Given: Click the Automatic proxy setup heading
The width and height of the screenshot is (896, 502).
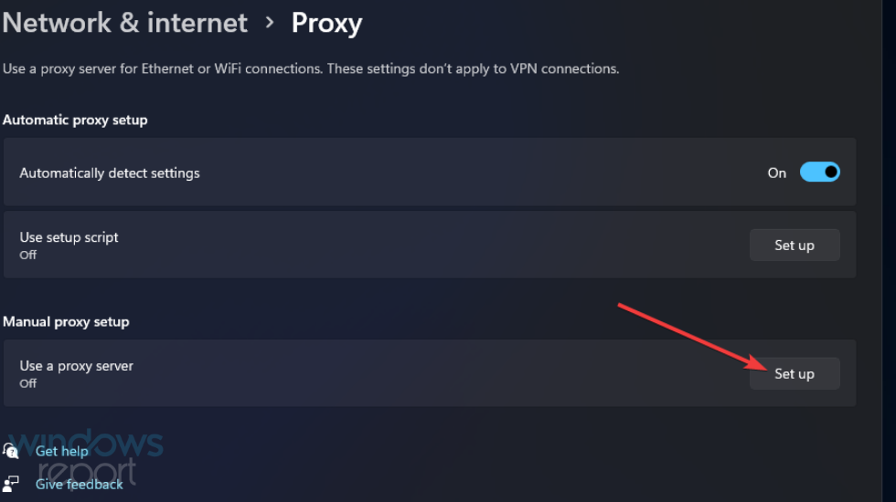Looking at the screenshot, I should click(x=75, y=120).
